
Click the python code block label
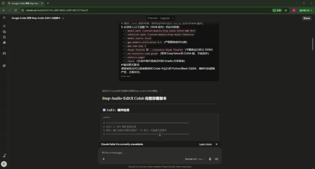(x=106, y=117)
